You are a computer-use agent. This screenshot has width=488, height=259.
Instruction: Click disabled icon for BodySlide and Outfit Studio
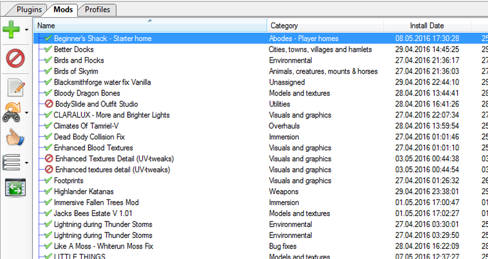point(49,104)
